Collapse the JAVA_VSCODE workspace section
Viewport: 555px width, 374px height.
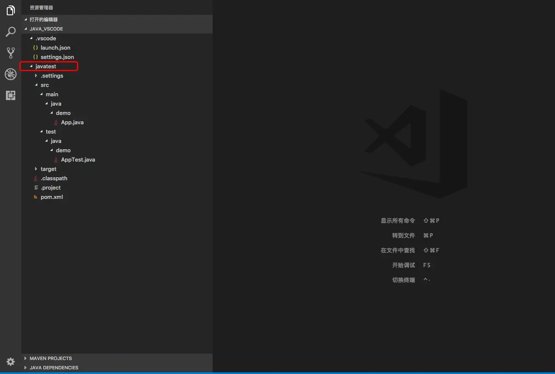(25, 29)
